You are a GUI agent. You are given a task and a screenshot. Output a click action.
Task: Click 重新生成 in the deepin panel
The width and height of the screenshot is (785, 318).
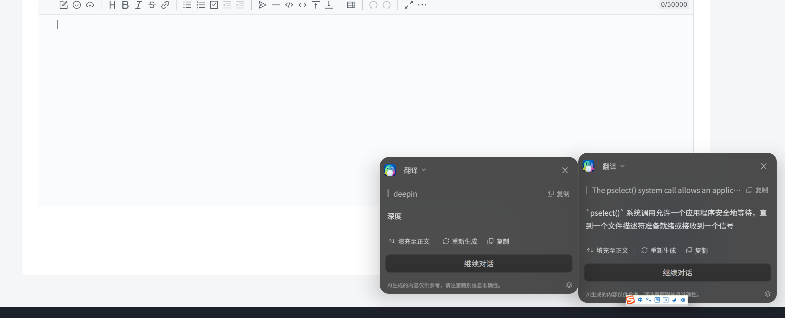tap(460, 241)
